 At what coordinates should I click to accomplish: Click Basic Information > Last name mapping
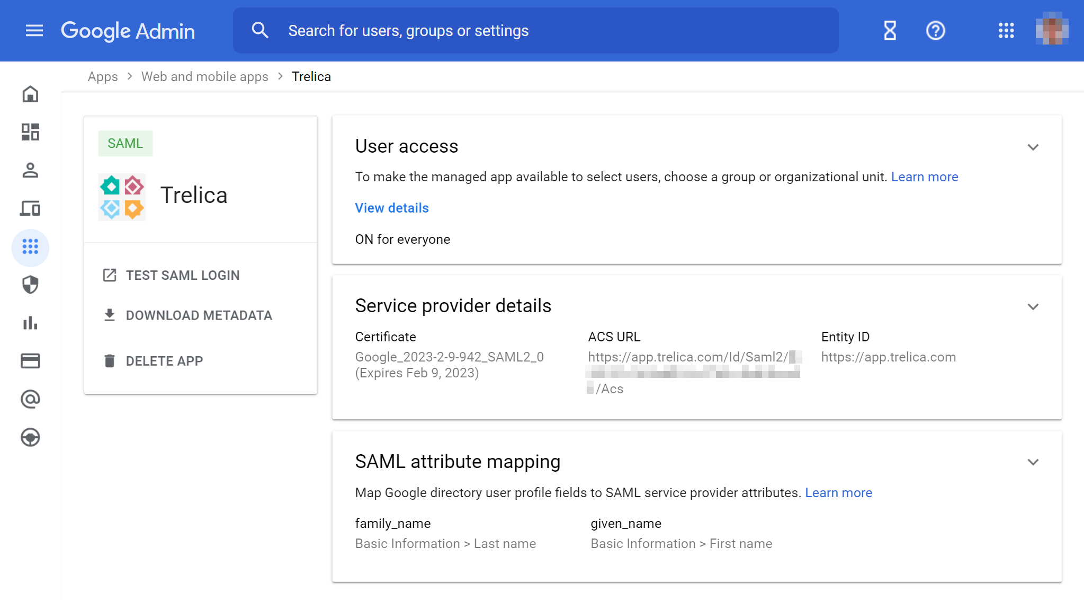(446, 543)
